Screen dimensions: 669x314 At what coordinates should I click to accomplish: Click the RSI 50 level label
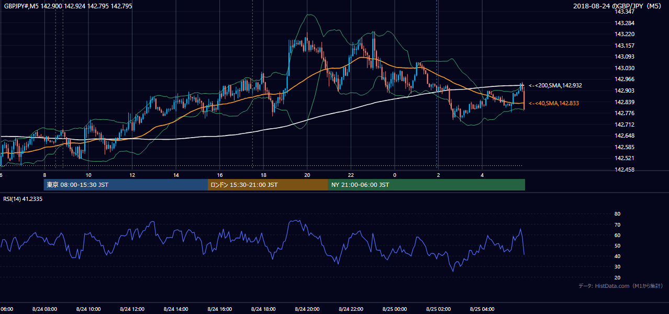click(x=617, y=245)
